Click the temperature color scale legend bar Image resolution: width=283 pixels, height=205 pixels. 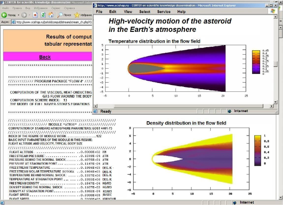click(x=256, y=62)
